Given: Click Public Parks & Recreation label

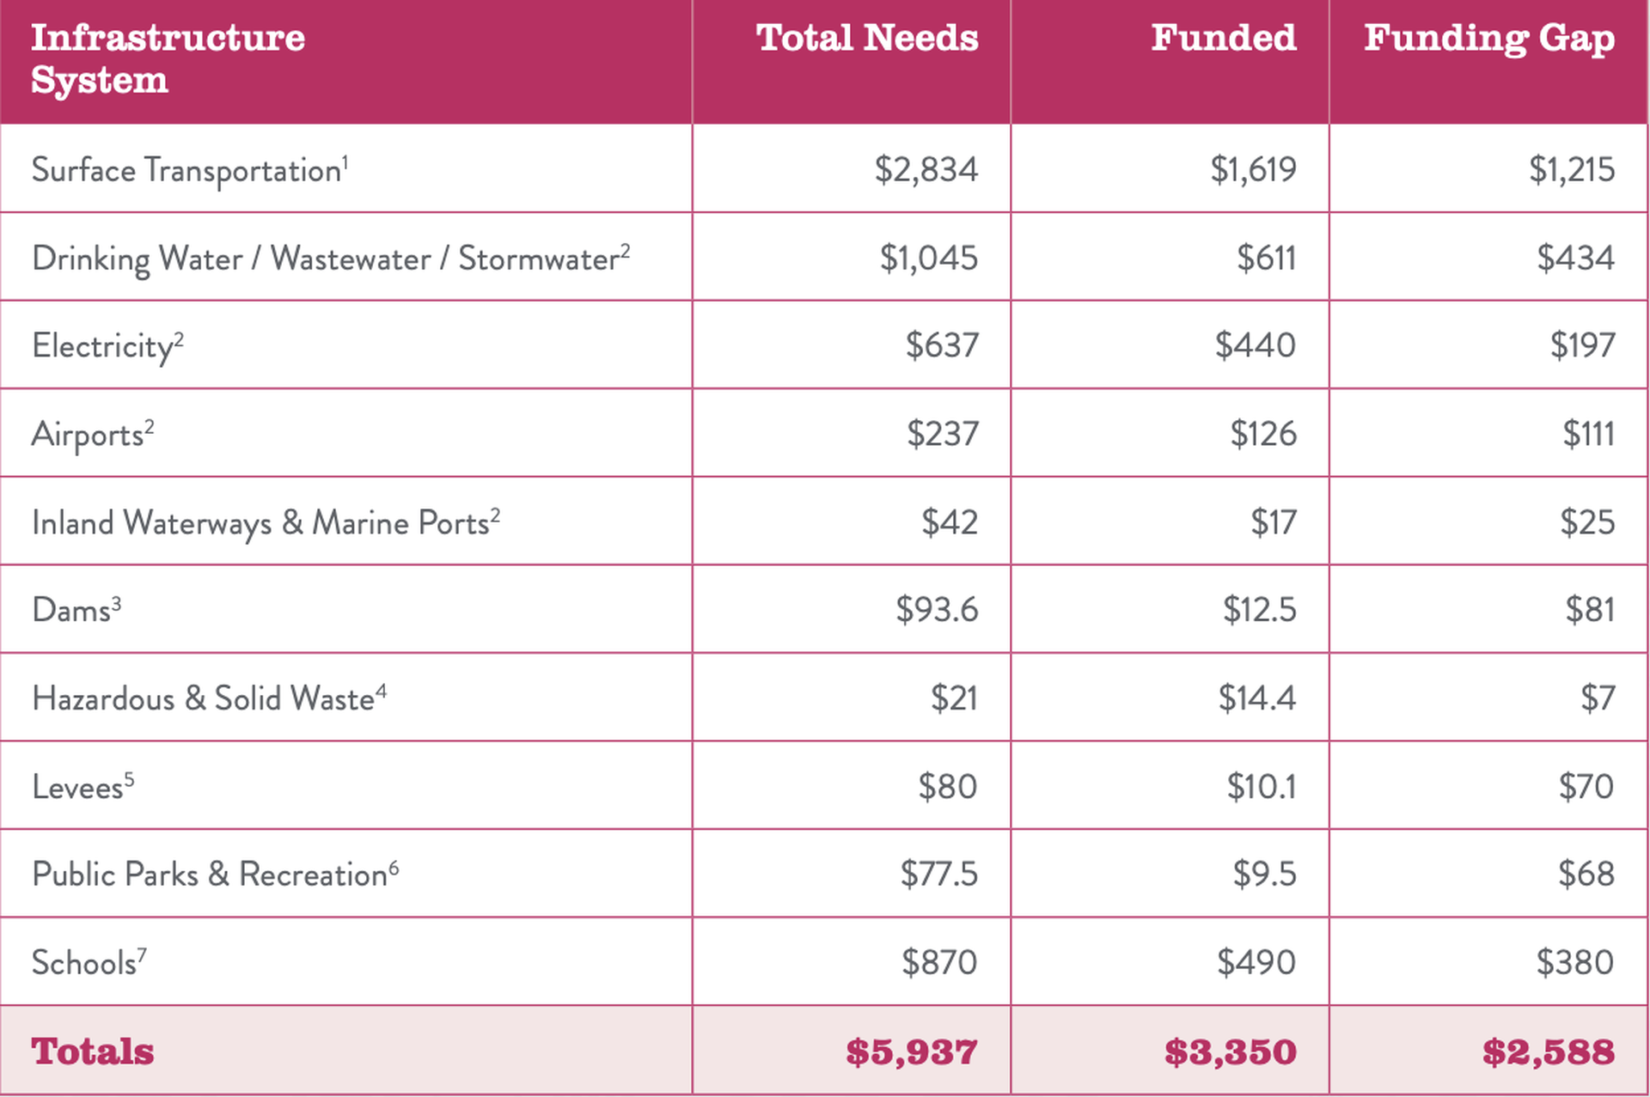Looking at the screenshot, I should 215,875.
